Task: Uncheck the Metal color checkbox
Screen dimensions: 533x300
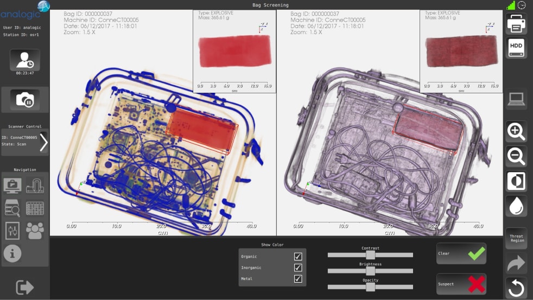Action: pos(298,279)
